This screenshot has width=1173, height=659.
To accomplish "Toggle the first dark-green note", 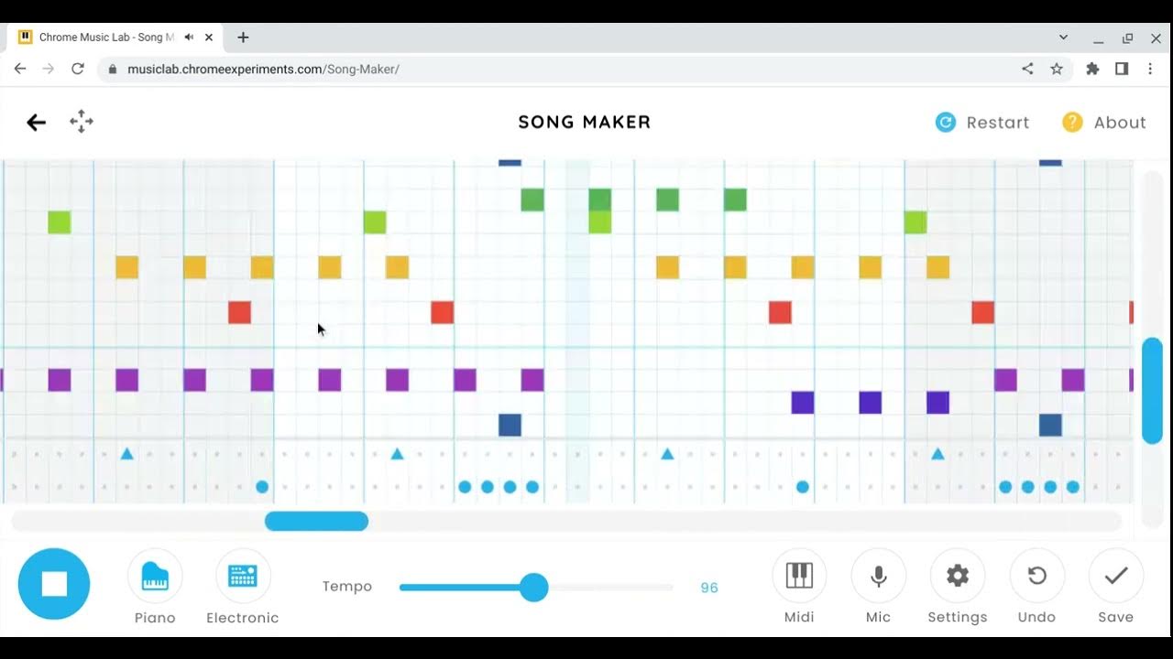I will point(532,200).
